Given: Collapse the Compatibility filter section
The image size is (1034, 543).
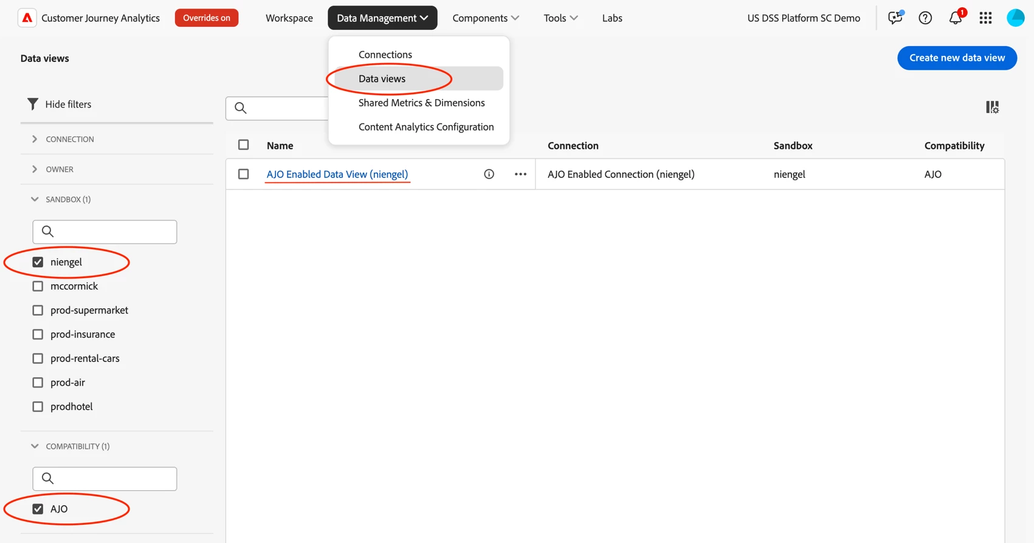Looking at the screenshot, I should tap(35, 446).
